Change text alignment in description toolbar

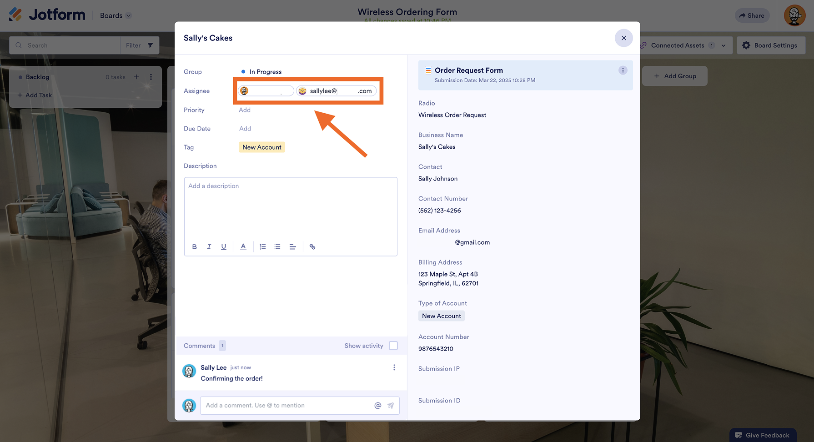[x=293, y=247]
